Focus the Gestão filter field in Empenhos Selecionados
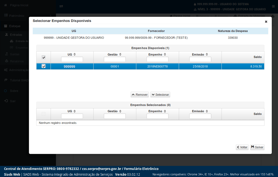 pos(115,116)
